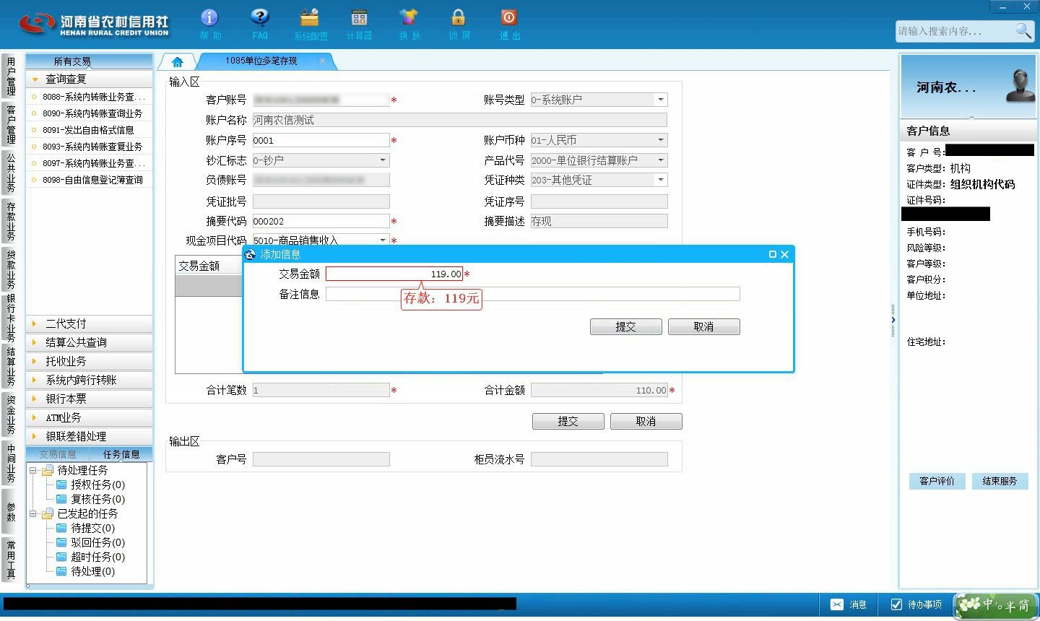Open the 钞汇标志 dropdown
Image resolution: width=1040 pixels, height=621 pixels.
point(383,160)
